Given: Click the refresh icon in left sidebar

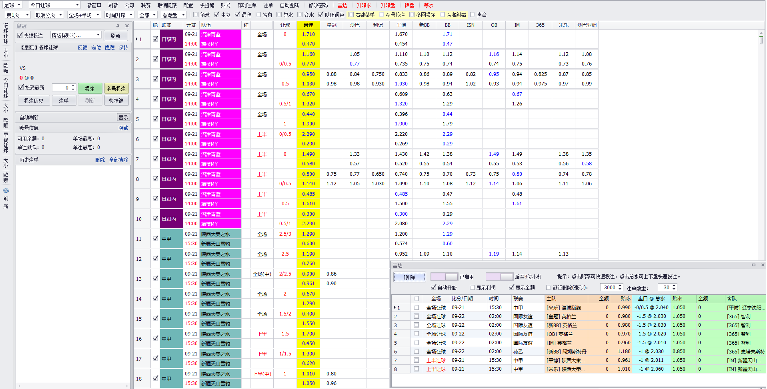Looking at the screenshot, I should [x=6, y=191].
